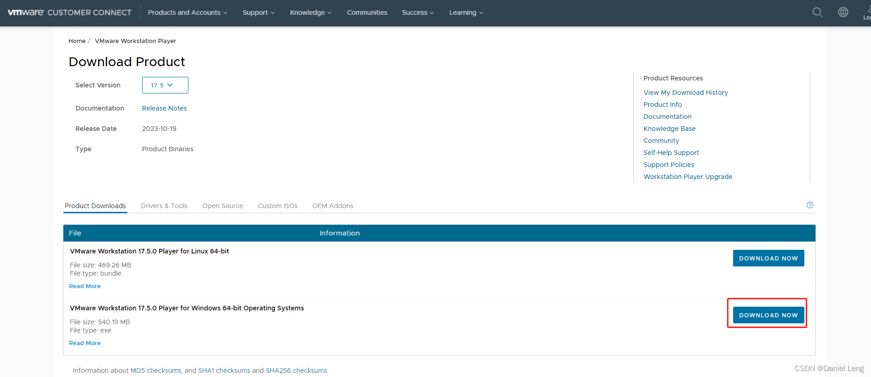Open Workstation Player Upgrade link

coord(688,177)
